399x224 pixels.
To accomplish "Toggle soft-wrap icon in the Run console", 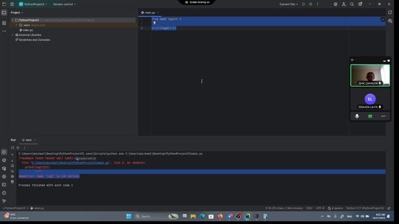I will point(12,166).
